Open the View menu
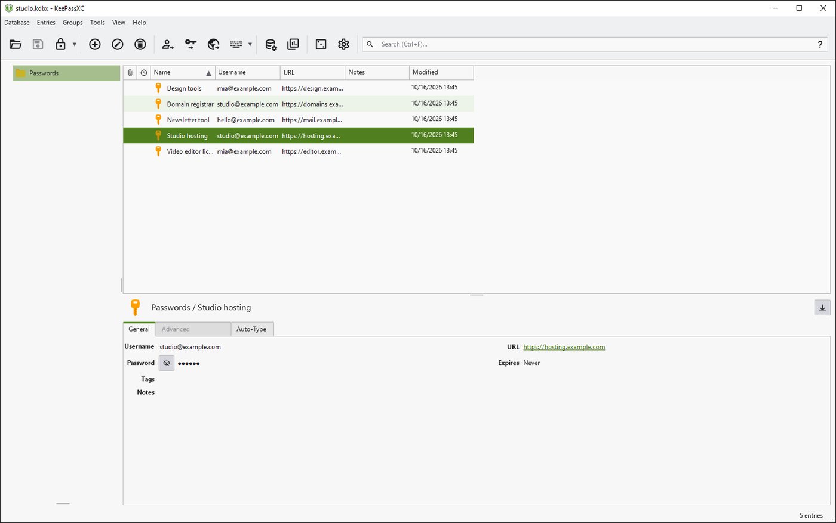The width and height of the screenshot is (836, 523). pos(119,23)
